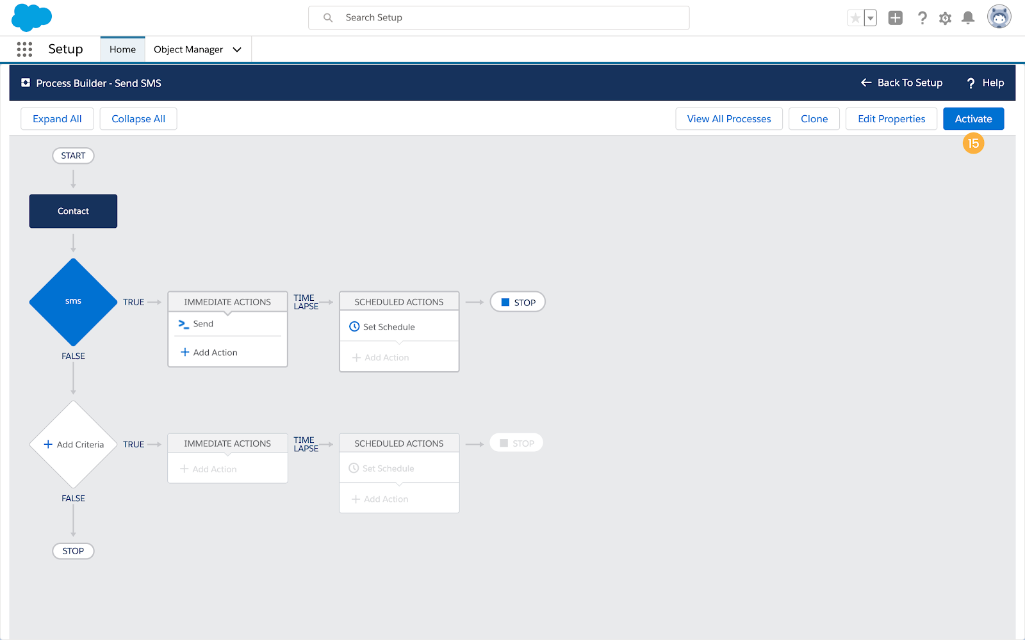Open user avatar profile menu
Screen dimensions: 1025x640
(999, 17)
